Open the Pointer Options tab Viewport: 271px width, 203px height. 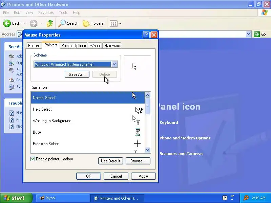(74, 46)
